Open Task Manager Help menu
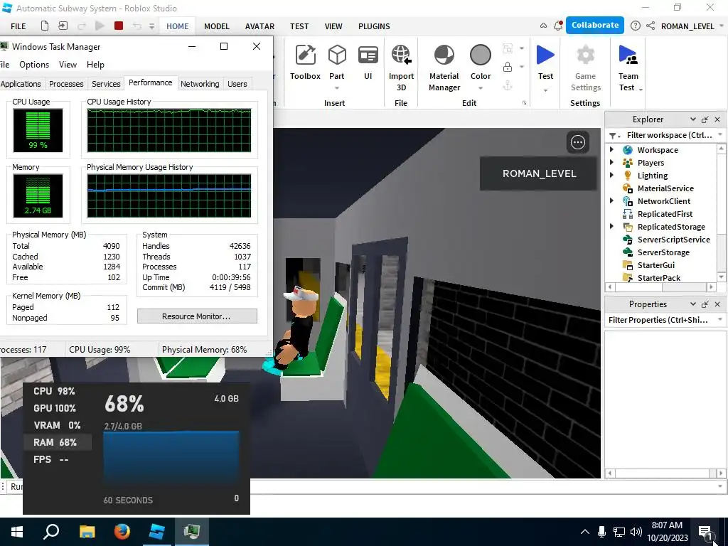Image resolution: width=728 pixels, height=546 pixels. coord(95,65)
